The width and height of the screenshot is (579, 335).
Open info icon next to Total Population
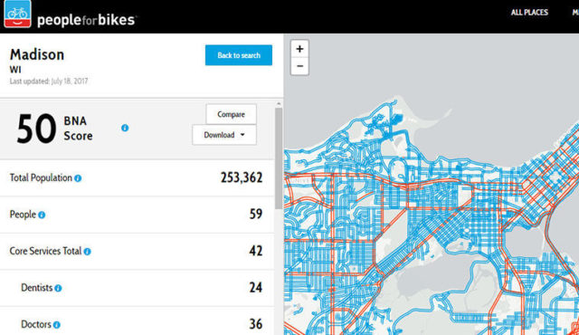coord(78,178)
